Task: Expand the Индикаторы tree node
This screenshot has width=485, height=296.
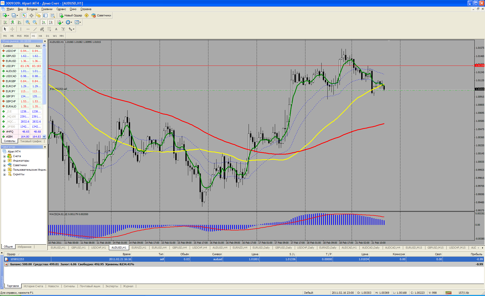Action: tap(4, 161)
